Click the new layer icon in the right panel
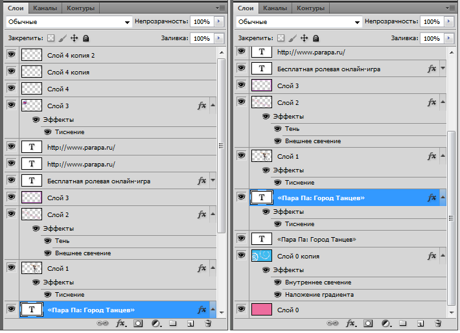Screen dimensions: 460x333 (420, 323)
